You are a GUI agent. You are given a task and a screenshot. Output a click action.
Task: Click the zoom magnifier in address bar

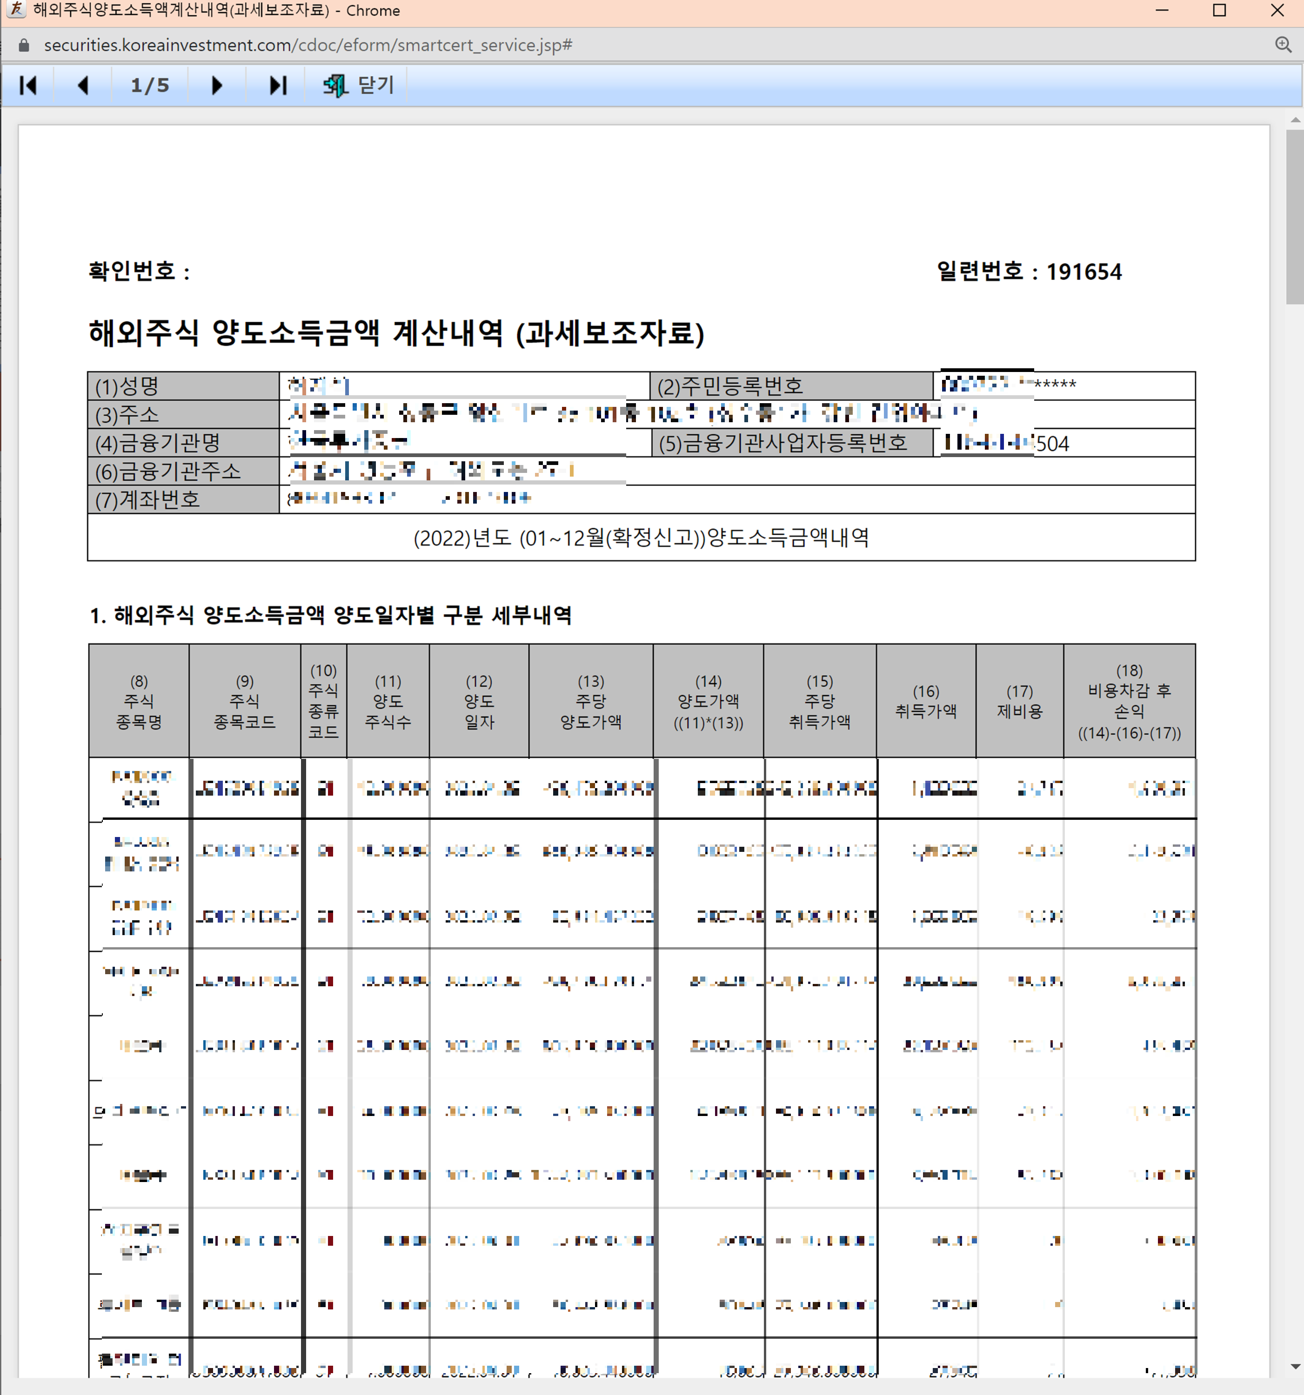pos(1283,45)
